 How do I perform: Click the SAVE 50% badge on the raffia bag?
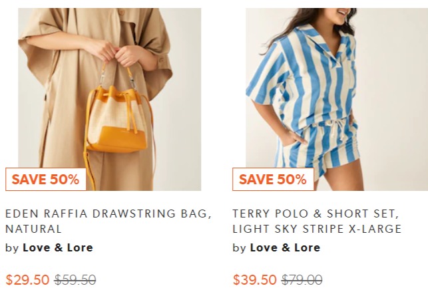[46, 179]
